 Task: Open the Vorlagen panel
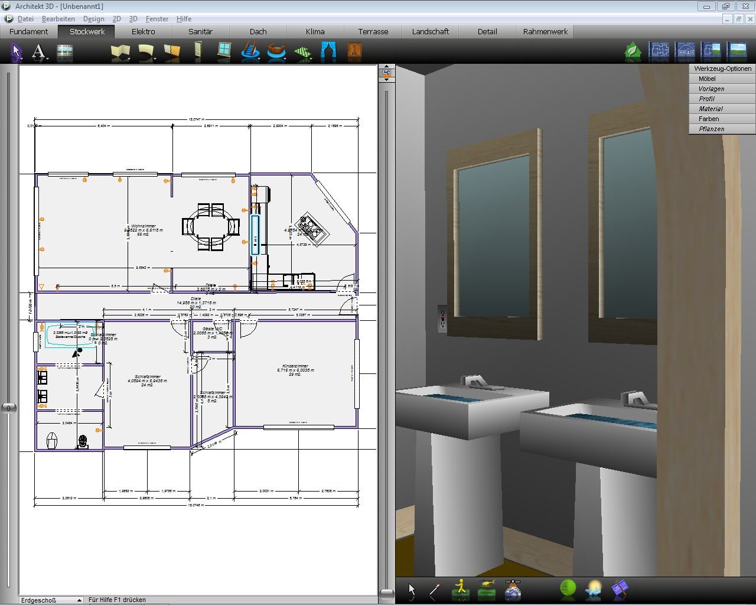[722, 89]
